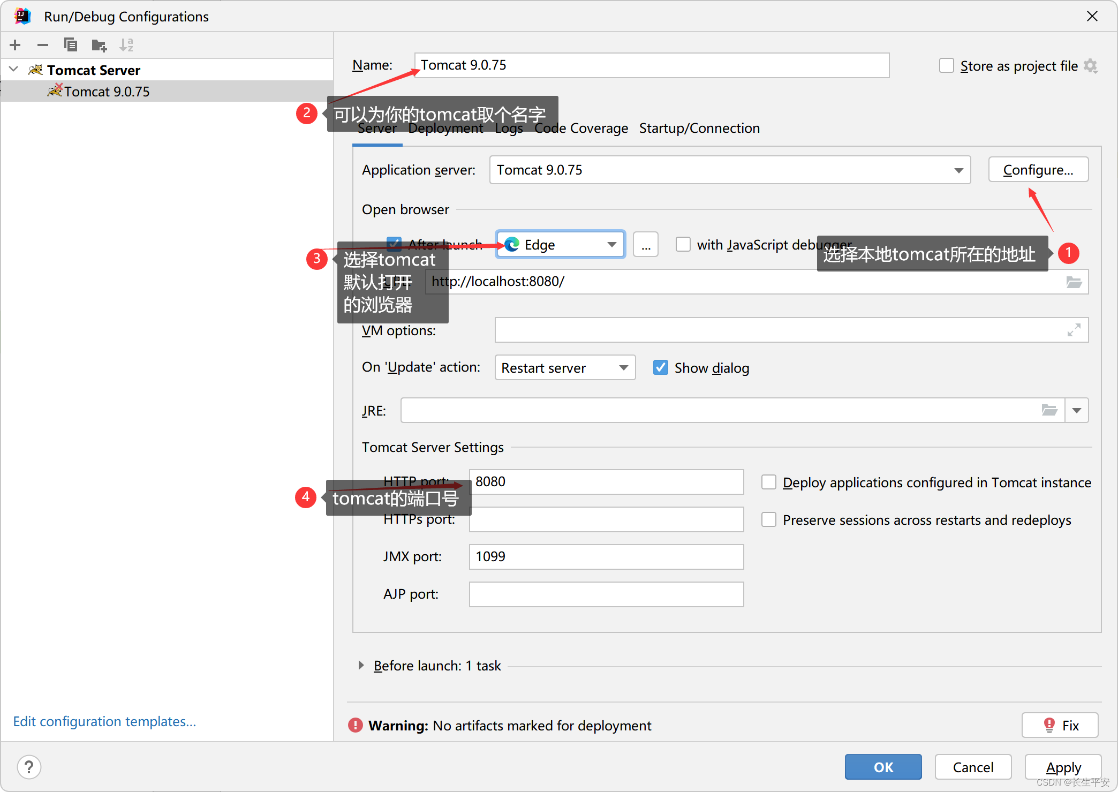Enable with JavaScript debugger
The width and height of the screenshot is (1118, 792).
pos(683,245)
